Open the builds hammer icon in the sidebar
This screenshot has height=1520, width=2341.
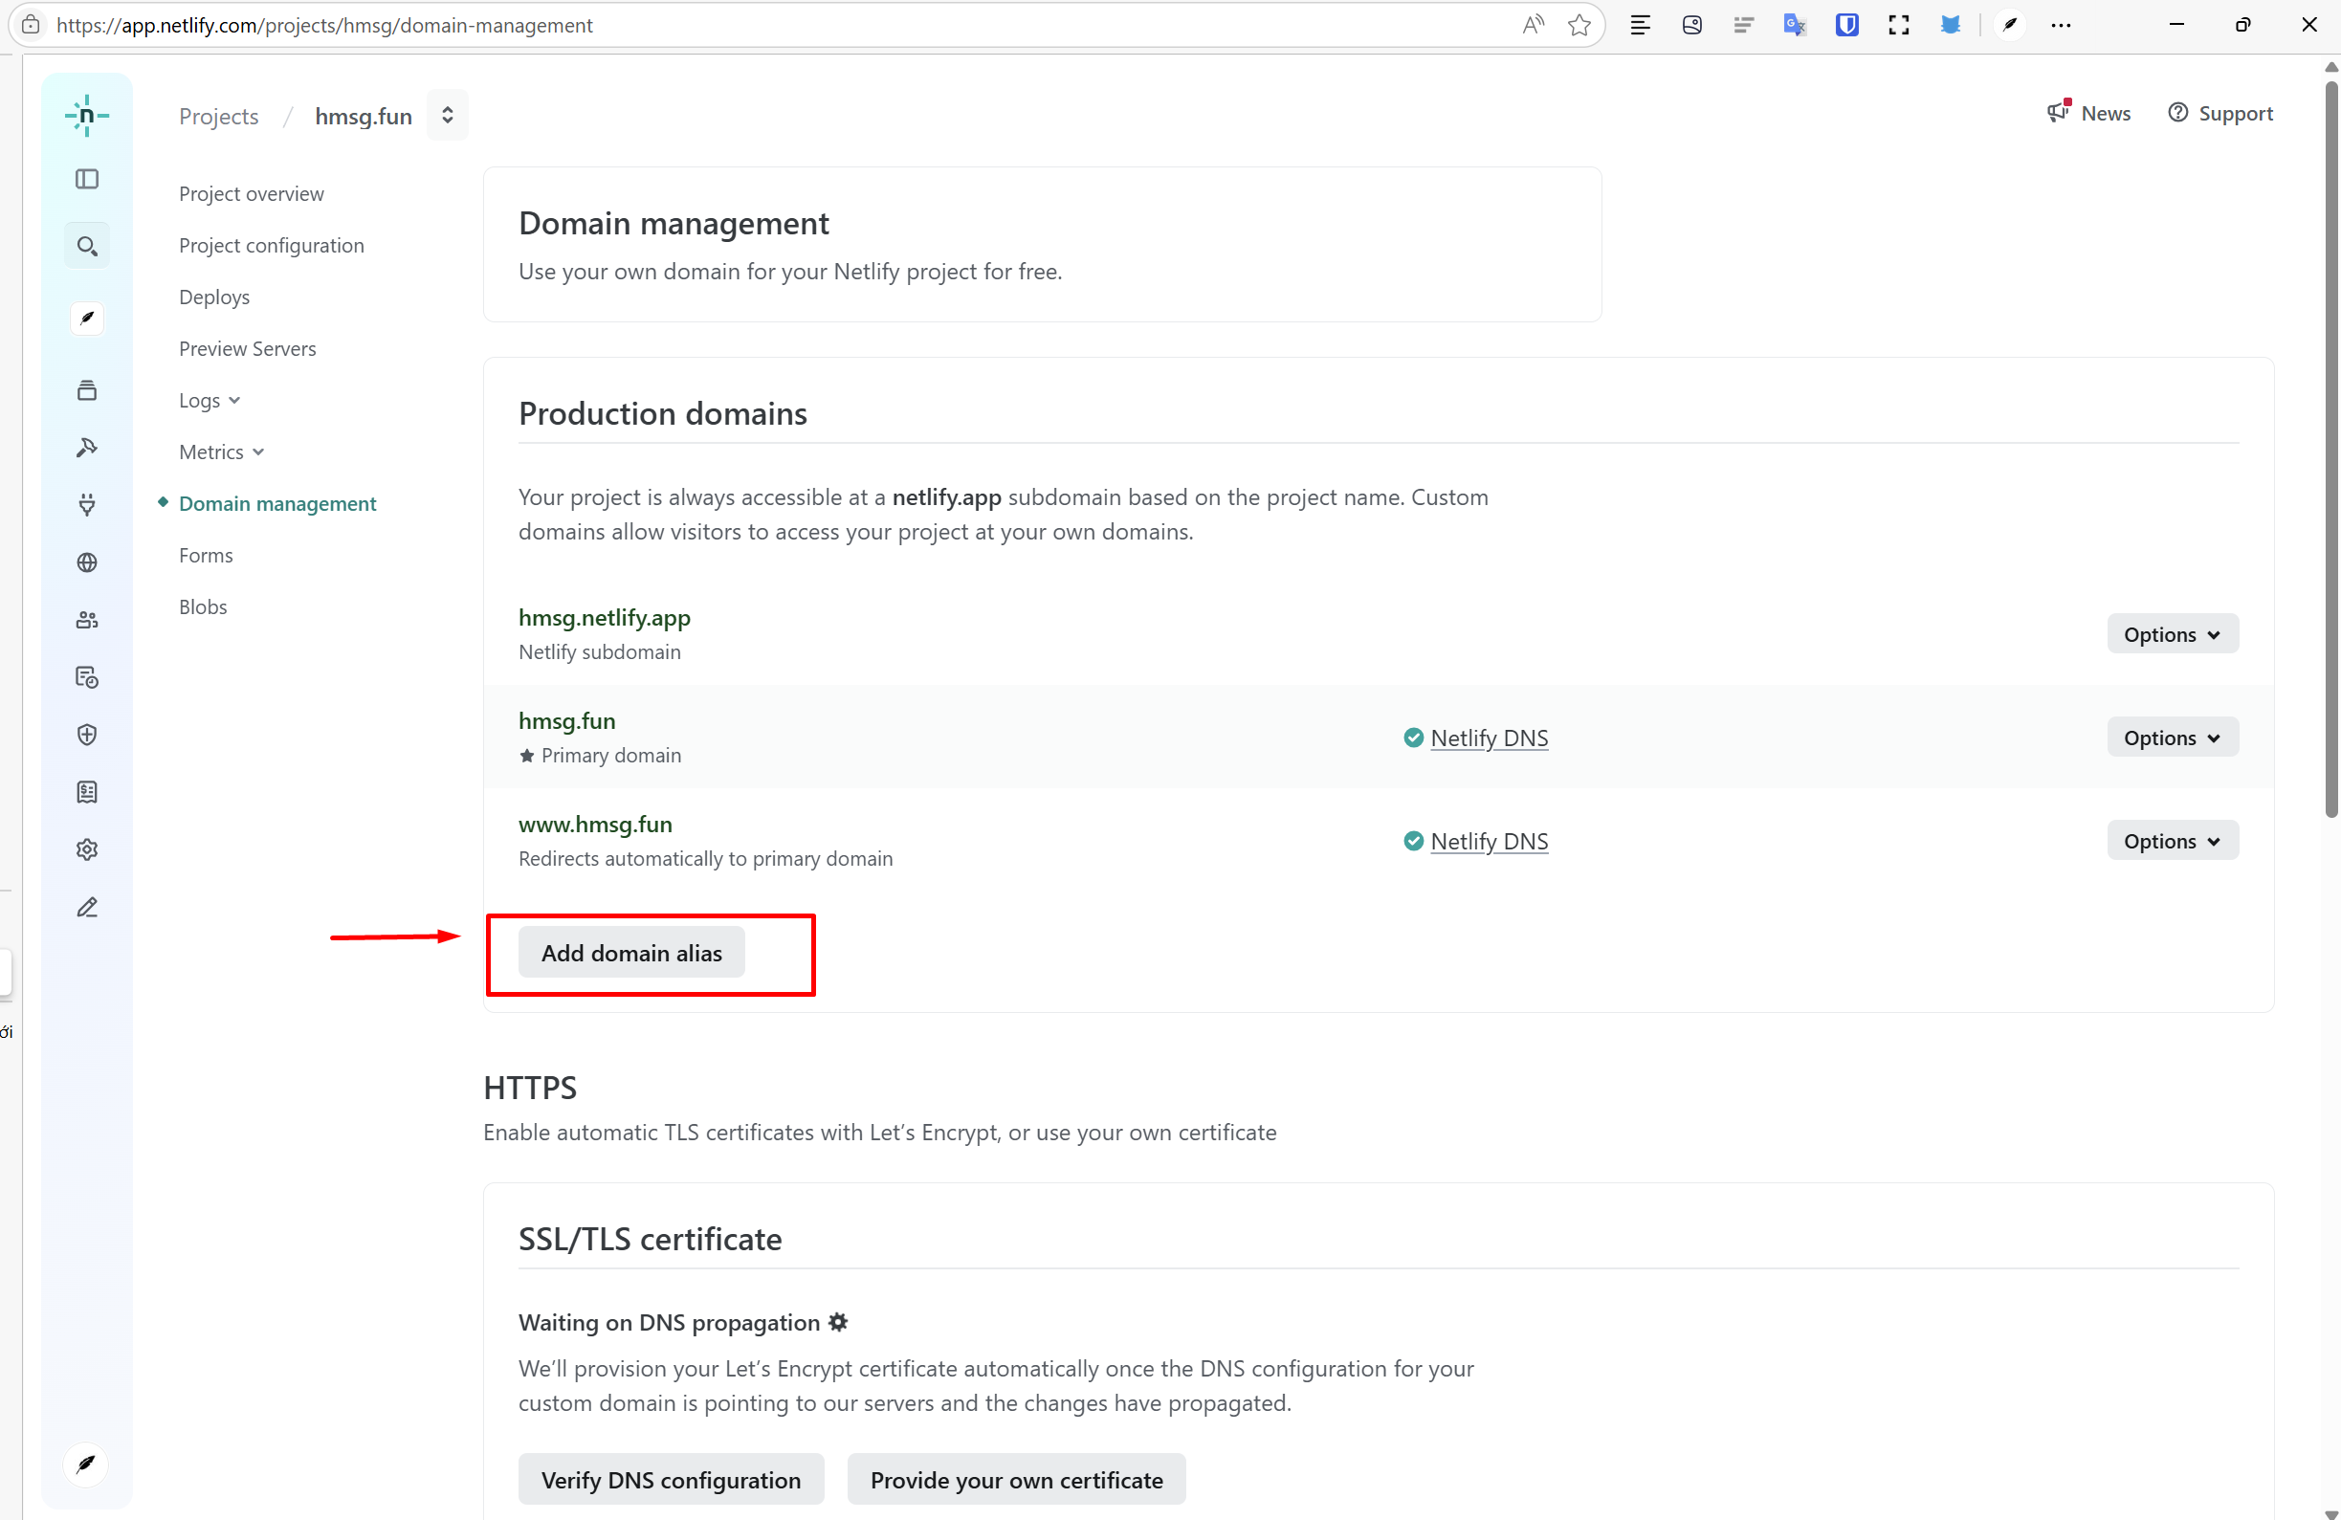pos(86,448)
